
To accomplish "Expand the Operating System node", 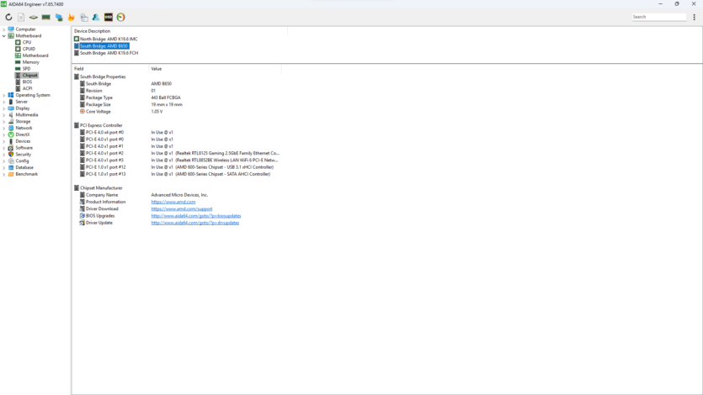I will click(x=4, y=95).
